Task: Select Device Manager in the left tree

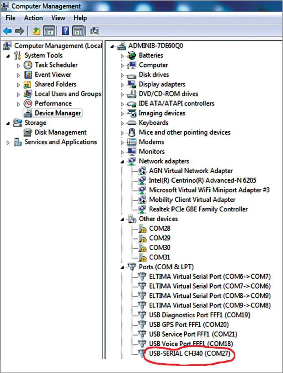Action: (57, 113)
